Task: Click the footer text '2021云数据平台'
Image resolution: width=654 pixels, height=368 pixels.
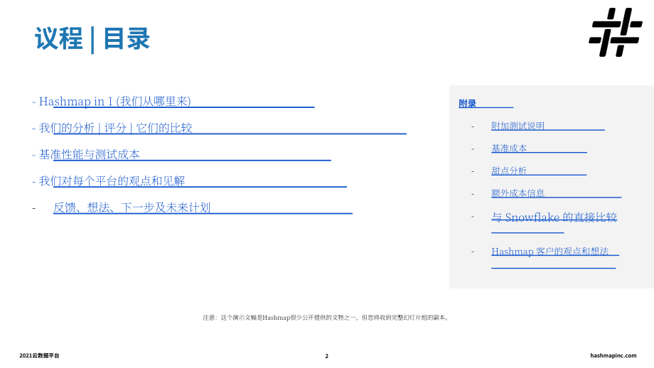Action: click(39, 355)
